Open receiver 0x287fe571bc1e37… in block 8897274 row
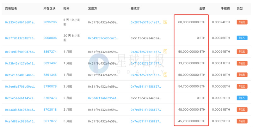Screen dimensions: 253x127 click(146, 52)
